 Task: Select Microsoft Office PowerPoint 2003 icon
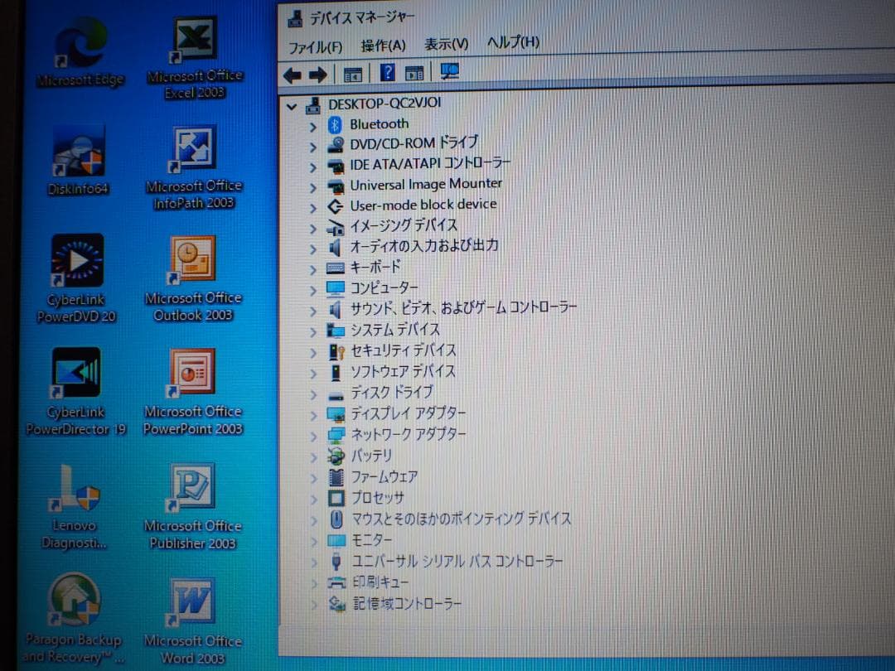[x=193, y=391]
